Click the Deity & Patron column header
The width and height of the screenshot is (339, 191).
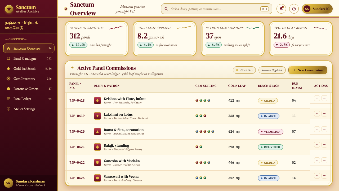pyautogui.click(x=106, y=86)
